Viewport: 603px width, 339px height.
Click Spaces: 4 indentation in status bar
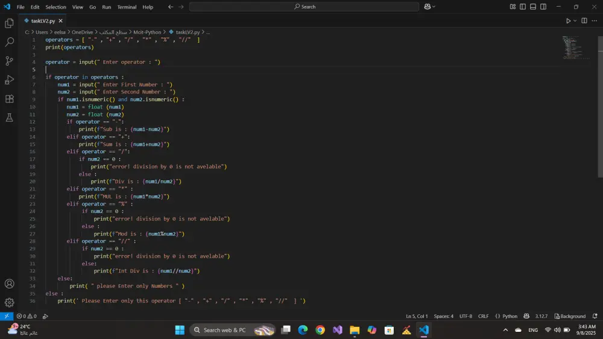click(x=443, y=316)
